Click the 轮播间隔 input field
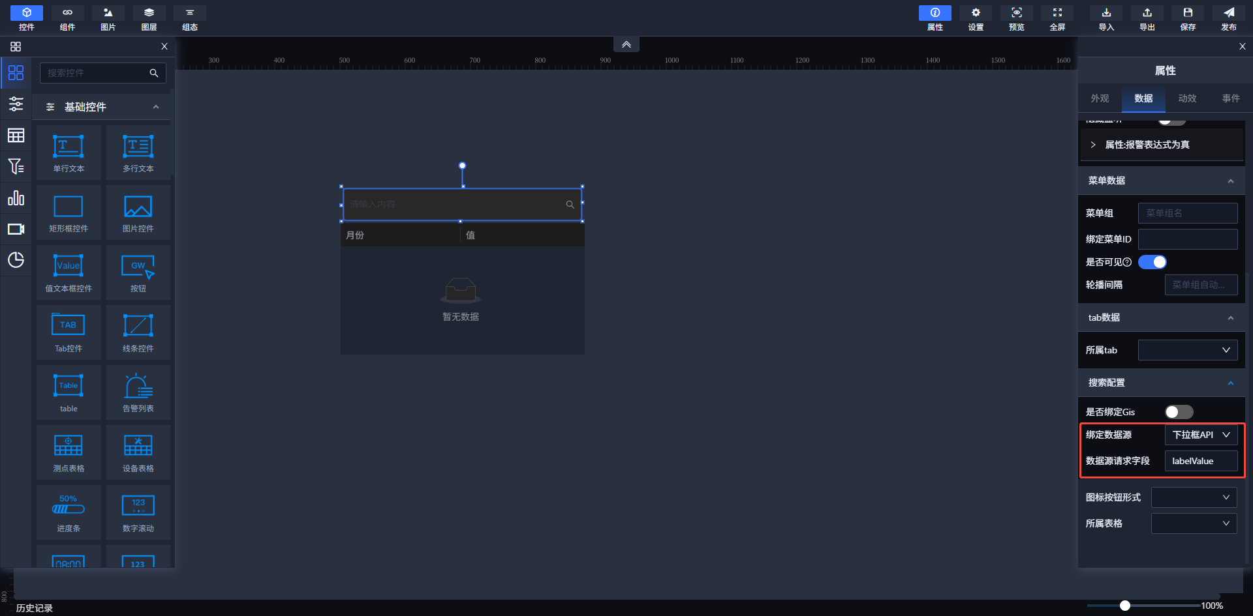Screen dimensions: 1253x616 tap(1201, 285)
